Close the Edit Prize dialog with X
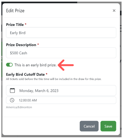Image resolution: width=123 pixels, height=139 pixels. click(114, 11)
